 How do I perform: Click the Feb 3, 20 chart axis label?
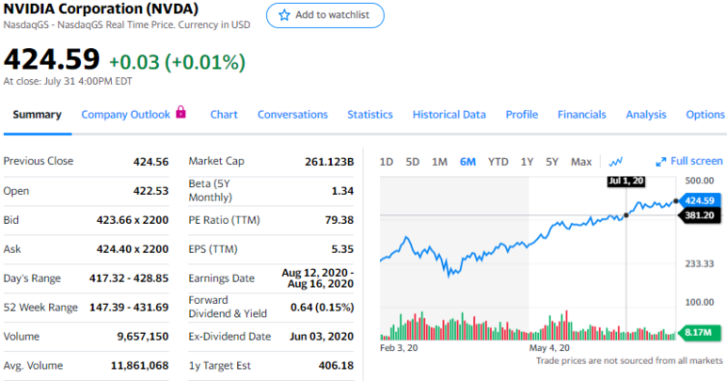pos(399,348)
